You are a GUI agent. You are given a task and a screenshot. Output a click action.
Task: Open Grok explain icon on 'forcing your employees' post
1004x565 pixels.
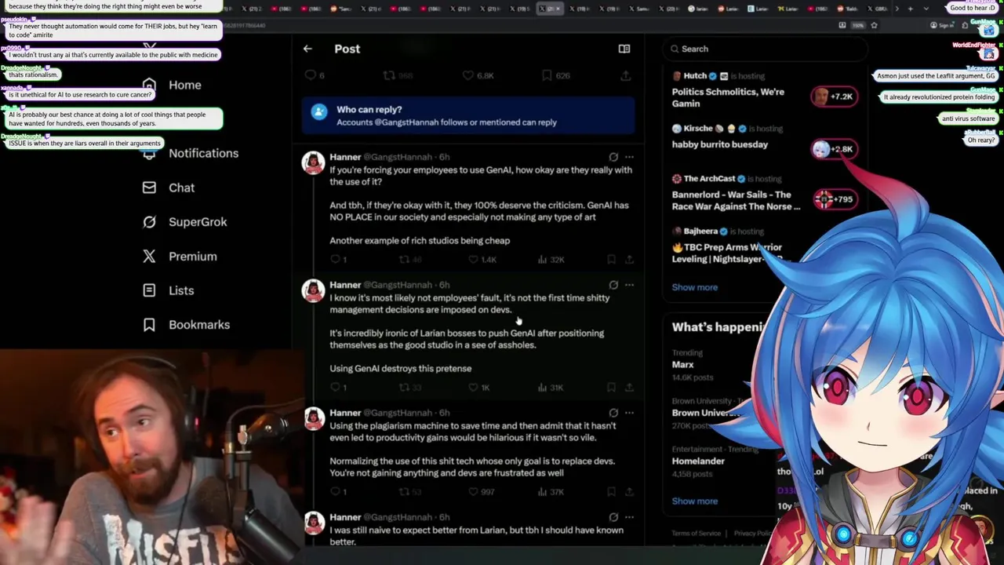(613, 157)
